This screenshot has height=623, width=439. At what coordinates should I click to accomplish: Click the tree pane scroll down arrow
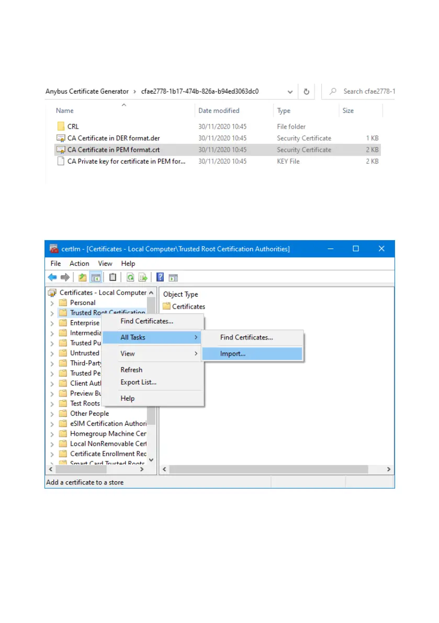coord(151,460)
